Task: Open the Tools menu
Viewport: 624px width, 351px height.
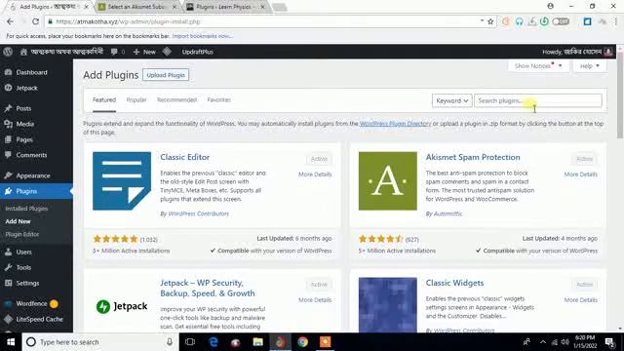Action: [x=23, y=267]
